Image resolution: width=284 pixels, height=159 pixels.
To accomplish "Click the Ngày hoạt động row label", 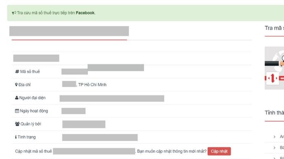I will tap(34, 111).
